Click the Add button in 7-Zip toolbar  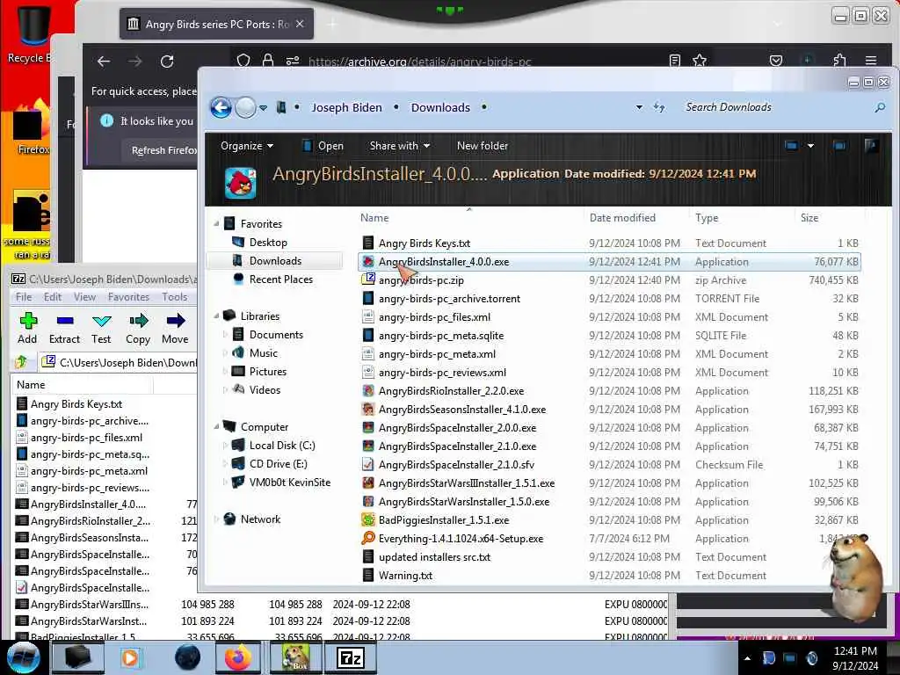(27, 328)
